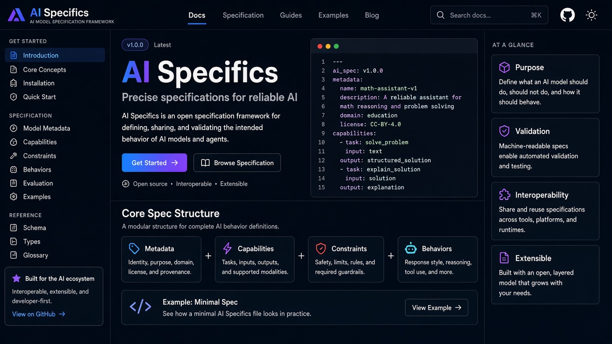This screenshot has height=344, width=612.
Task: Open the Blog tab
Action: pos(372,15)
